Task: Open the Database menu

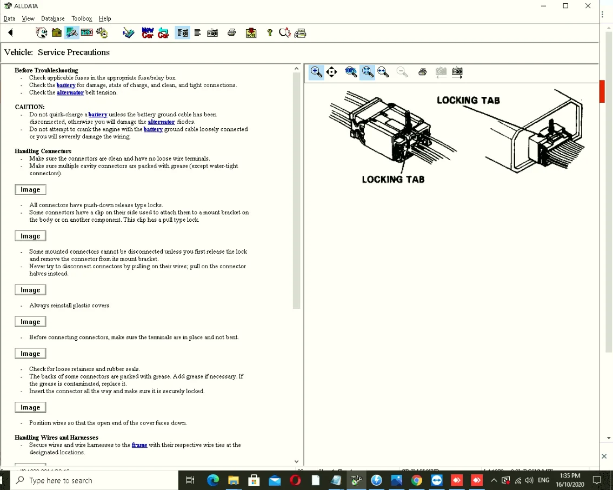Action: [x=53, y=18]
